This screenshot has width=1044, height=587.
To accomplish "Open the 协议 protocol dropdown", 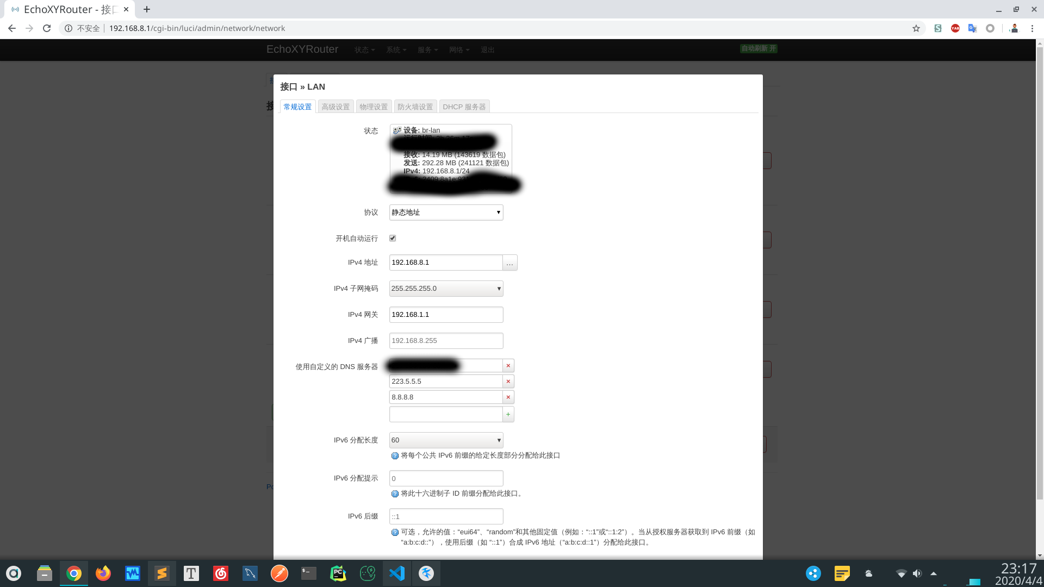I will 446,213.
